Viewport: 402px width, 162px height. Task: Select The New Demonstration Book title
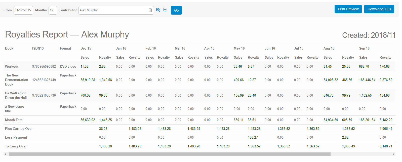[17, 80]
